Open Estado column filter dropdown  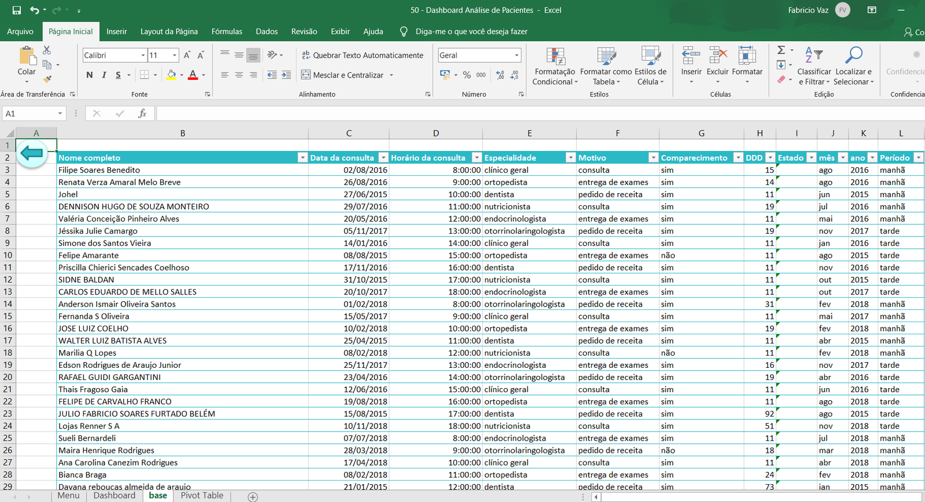pos(811,158)
